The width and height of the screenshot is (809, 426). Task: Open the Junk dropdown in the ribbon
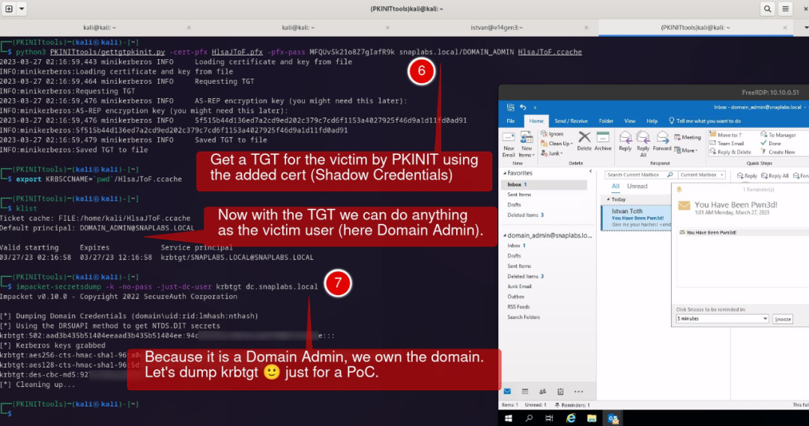[551, 153]
